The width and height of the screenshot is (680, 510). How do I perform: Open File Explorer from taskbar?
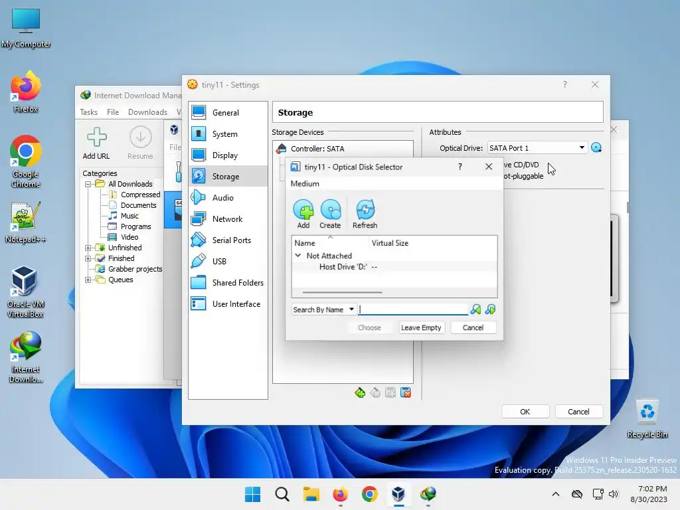pos(311,494)
